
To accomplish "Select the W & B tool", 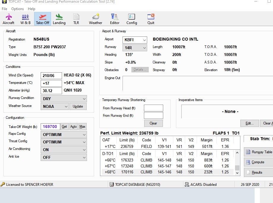I will [25, 18].
